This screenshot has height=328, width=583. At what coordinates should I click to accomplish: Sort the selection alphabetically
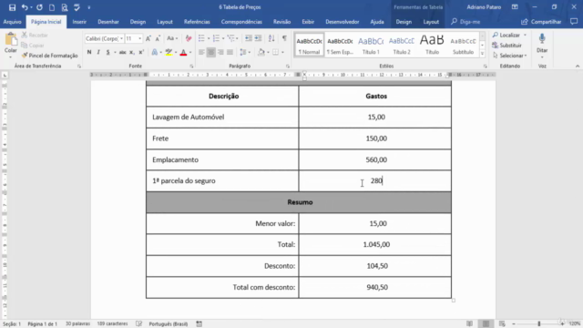click(x=271, y=38)
